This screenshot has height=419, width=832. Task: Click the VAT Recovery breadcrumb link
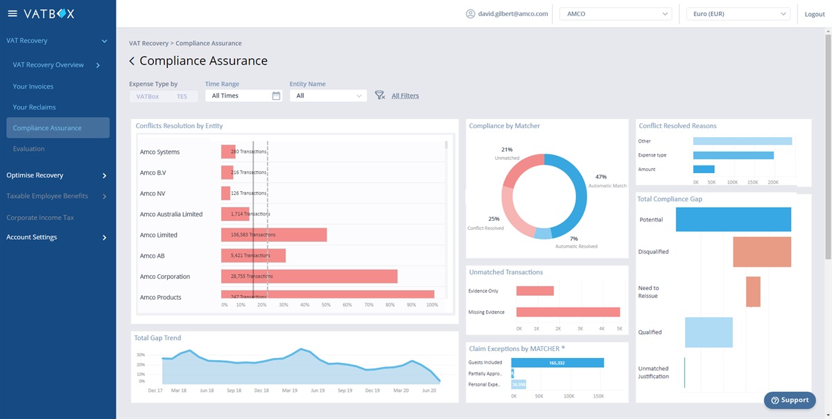tap(148, 43)
